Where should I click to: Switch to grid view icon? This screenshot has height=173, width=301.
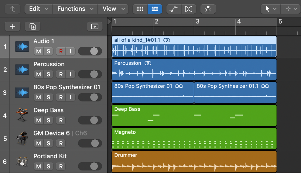140,9
